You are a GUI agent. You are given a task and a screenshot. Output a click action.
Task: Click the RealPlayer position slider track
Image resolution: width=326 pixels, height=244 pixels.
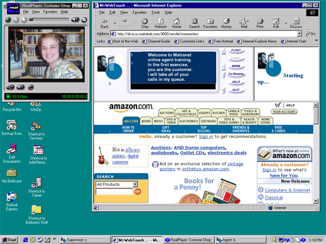(49, 20)
